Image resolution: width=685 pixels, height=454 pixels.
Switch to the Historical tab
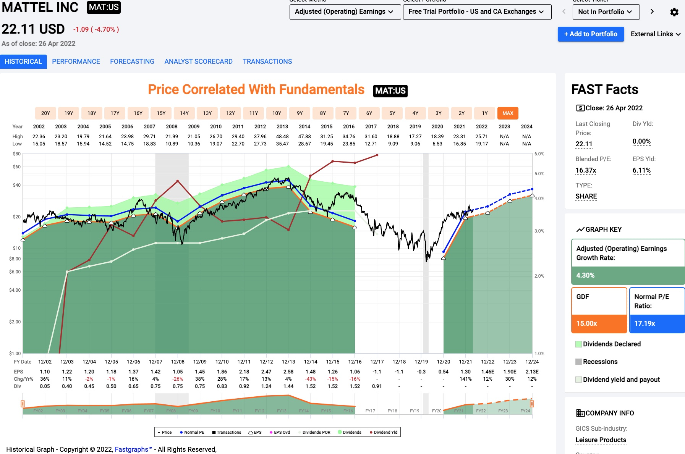pos(23,61)
